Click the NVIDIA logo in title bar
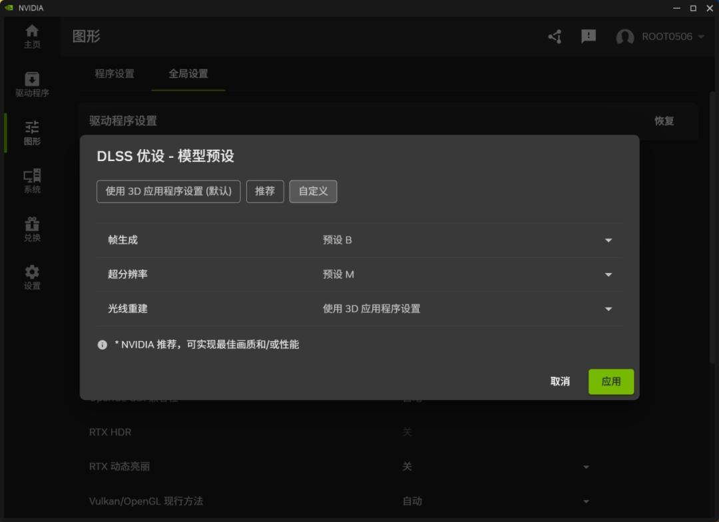The width and height of the screenshot is (719, 522). [9, 8]
